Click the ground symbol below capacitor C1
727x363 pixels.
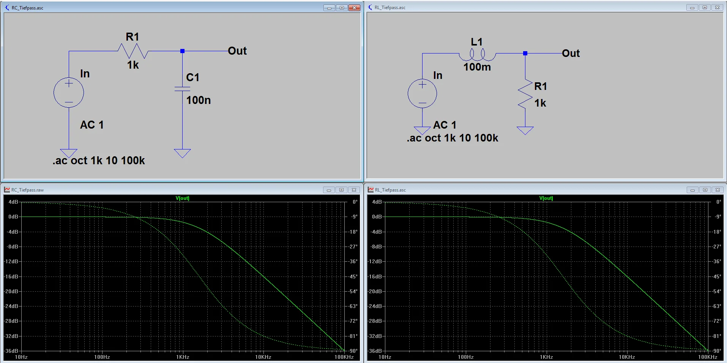tap(182, 153)
